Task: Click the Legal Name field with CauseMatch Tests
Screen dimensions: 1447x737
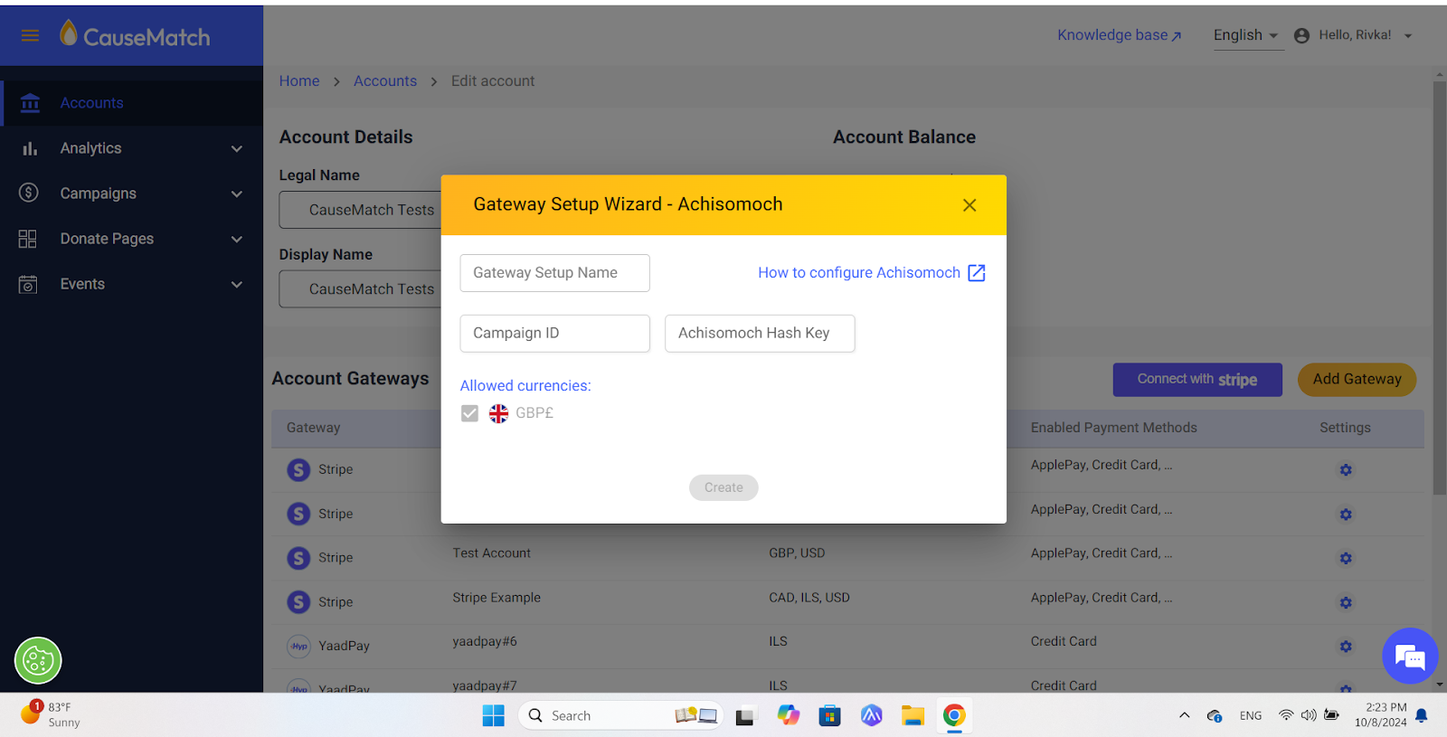Action: [x=361, y=210]
